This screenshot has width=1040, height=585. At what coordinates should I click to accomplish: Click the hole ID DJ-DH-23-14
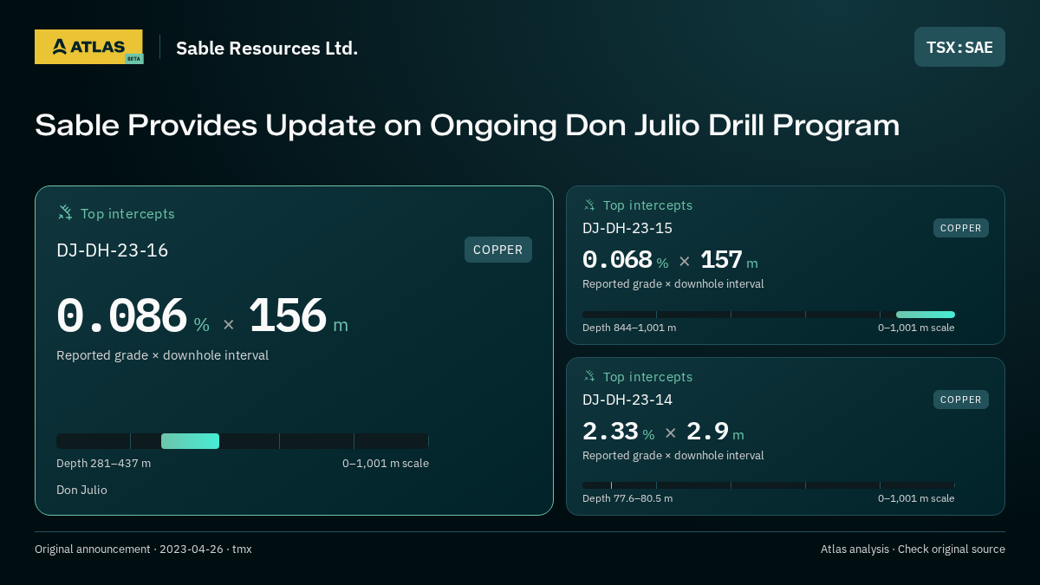coord(627,400)
